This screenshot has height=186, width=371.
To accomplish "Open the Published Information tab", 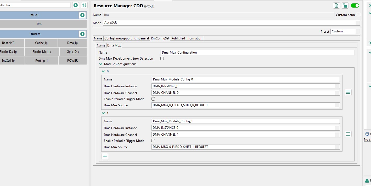I will 187,38.
